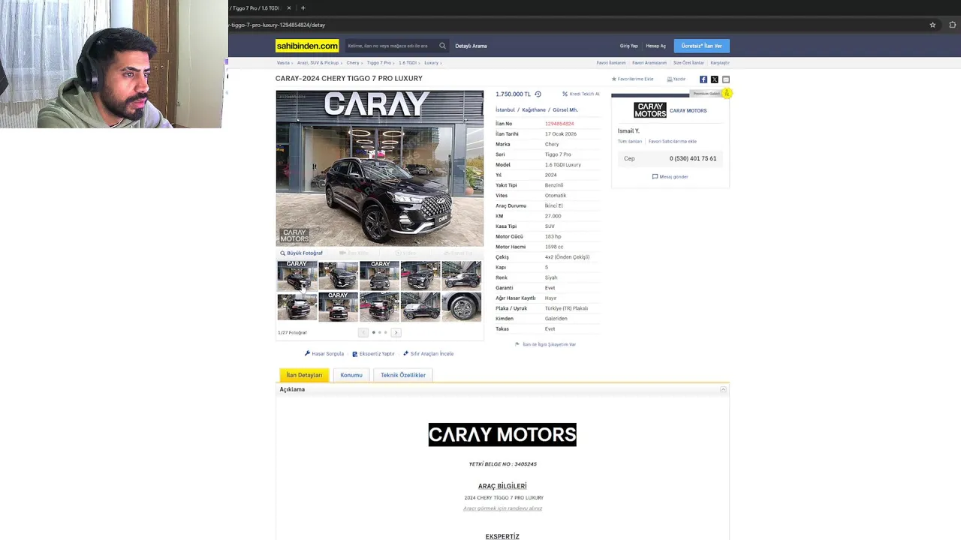The width and height of the screenshot is (961, 540).
Task: Select fourth thumbnail in bottom row
Action: (x=420, y=307)
